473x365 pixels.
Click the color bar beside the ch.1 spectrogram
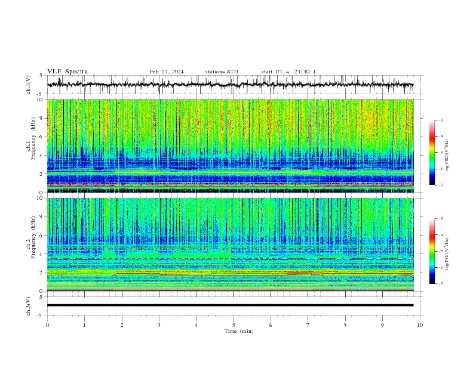432,153
